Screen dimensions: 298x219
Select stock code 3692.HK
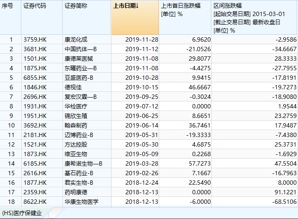click(35, 125)
